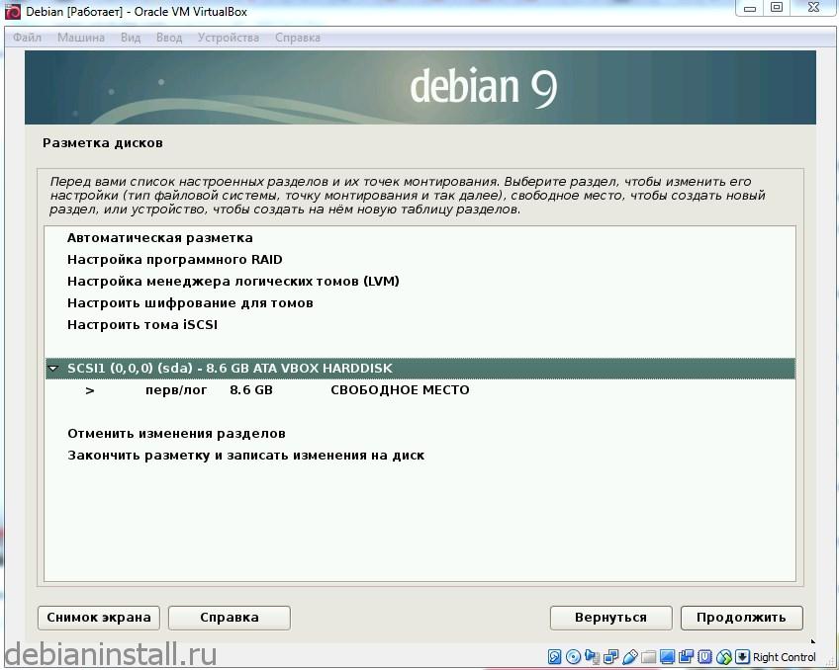Click the Снимок экрана button
This screenshot has height=670, width=839.
coord(98,617)
